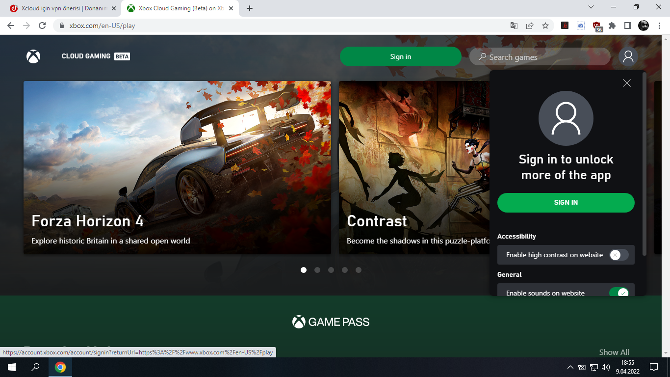Turn off the Enable sounds on website toggle
Viewport: 670px width, 377px height.
point(618,293)
